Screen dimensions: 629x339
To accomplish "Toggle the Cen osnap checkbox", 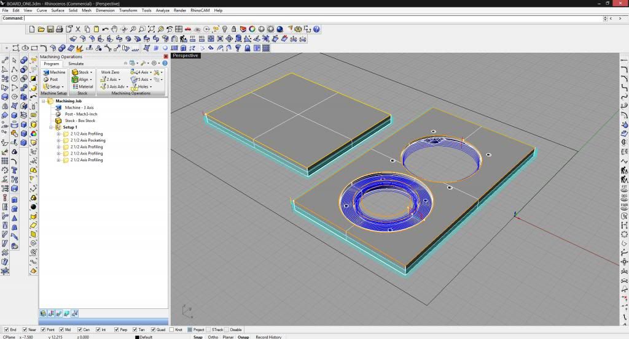I will click(x=79, y=330).
